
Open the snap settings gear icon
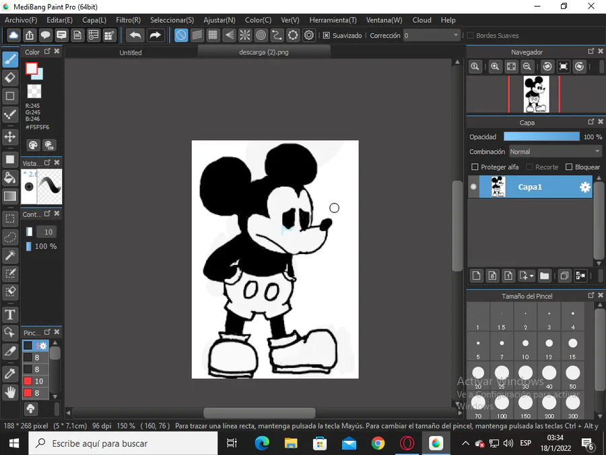[x=309, y=36]
